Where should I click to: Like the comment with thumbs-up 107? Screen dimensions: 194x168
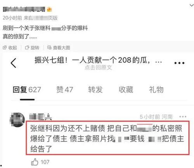35,162
